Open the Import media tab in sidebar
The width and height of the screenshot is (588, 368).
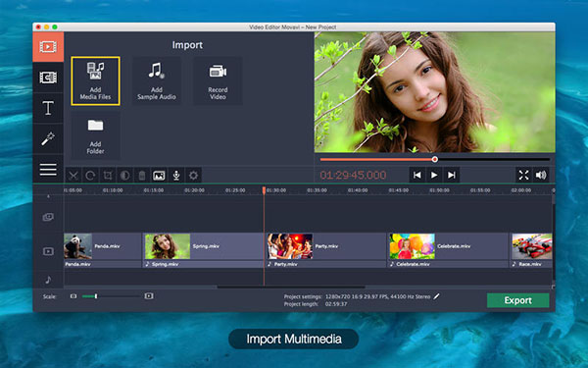(48, 47)
